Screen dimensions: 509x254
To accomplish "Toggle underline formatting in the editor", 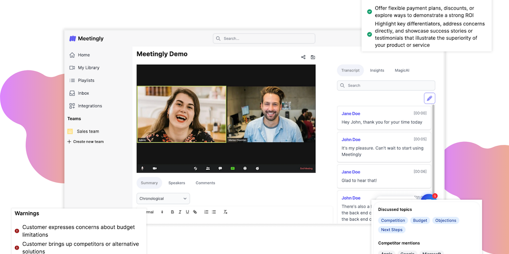I will pyautogui.click(x=187, y=212).
